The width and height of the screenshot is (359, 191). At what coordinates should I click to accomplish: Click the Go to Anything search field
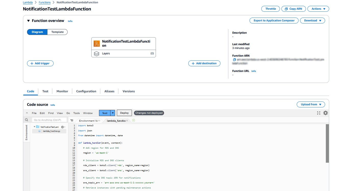(x=49, y=120)
